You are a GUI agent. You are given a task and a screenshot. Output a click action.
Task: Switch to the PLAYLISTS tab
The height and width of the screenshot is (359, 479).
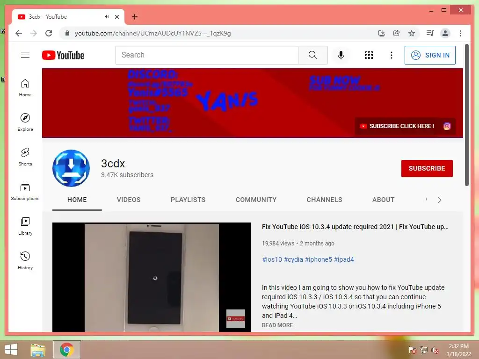(188, 200)
